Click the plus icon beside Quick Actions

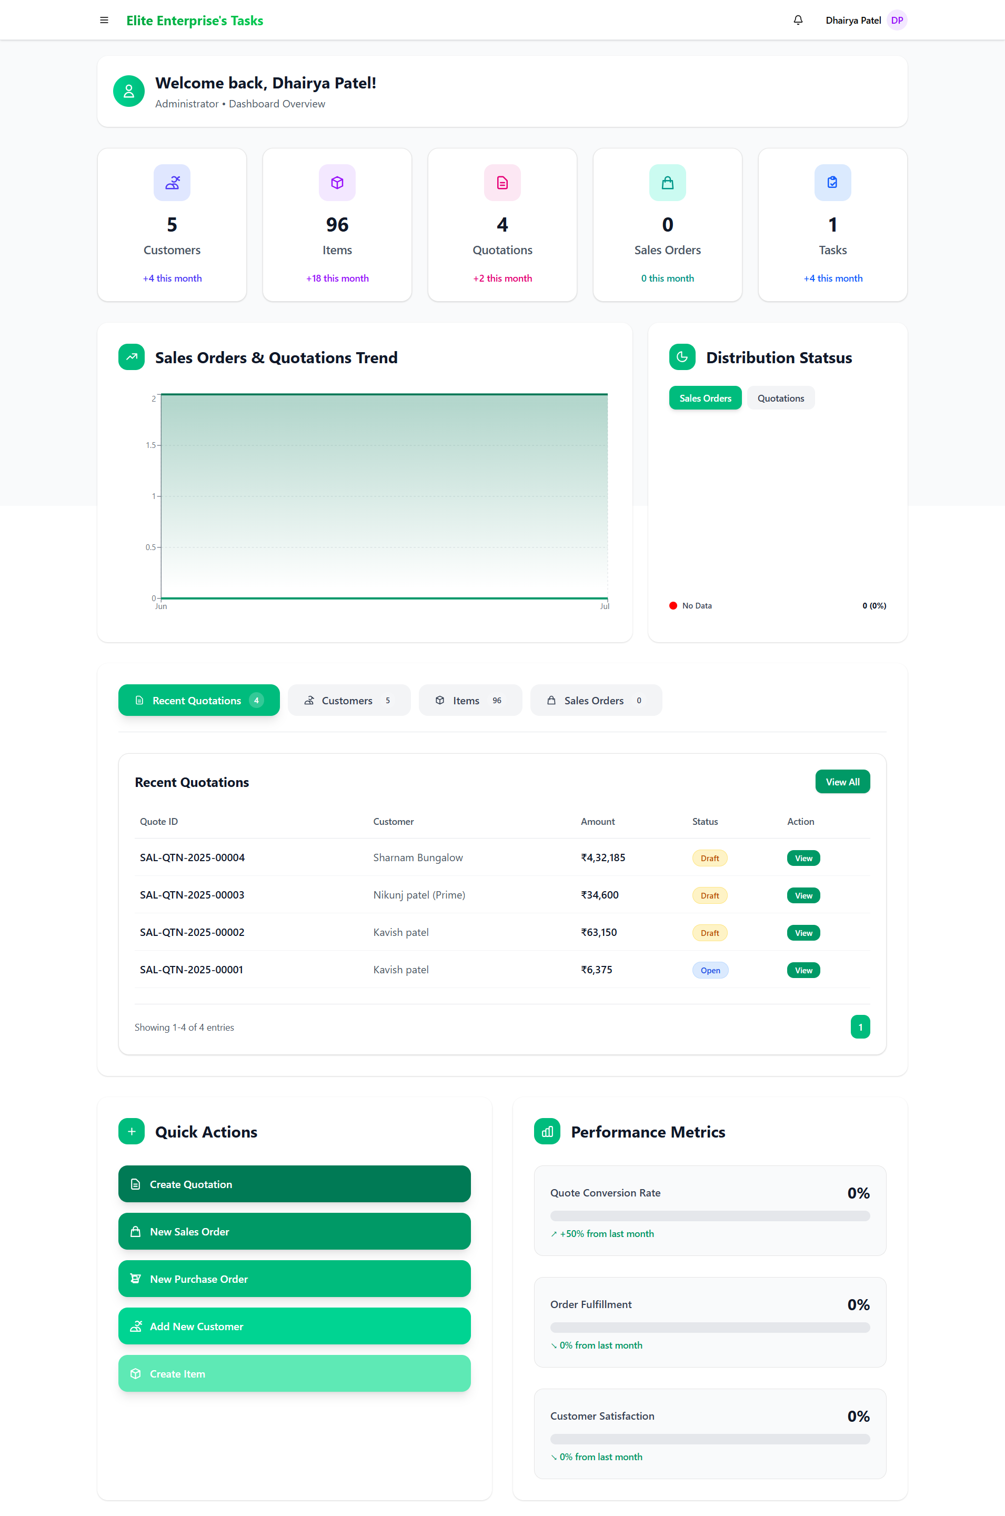tap(132, 1131)
